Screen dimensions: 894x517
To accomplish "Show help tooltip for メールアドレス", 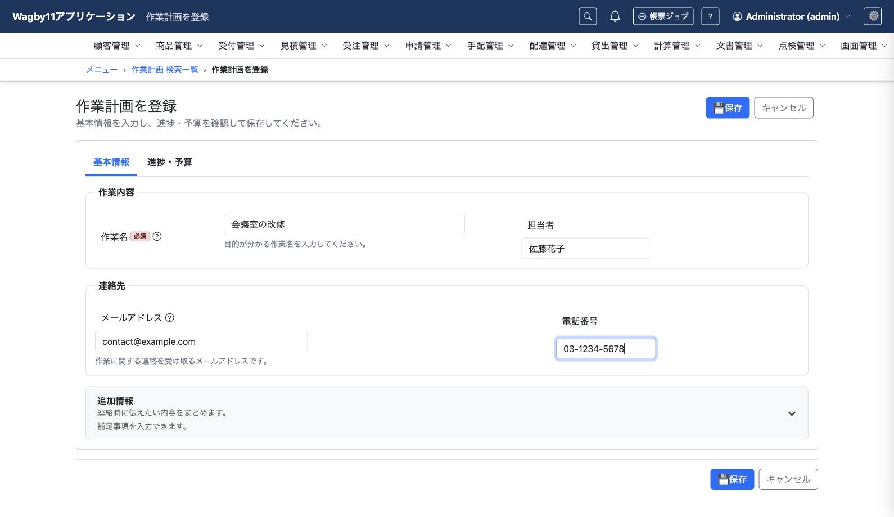I will 170,318.
